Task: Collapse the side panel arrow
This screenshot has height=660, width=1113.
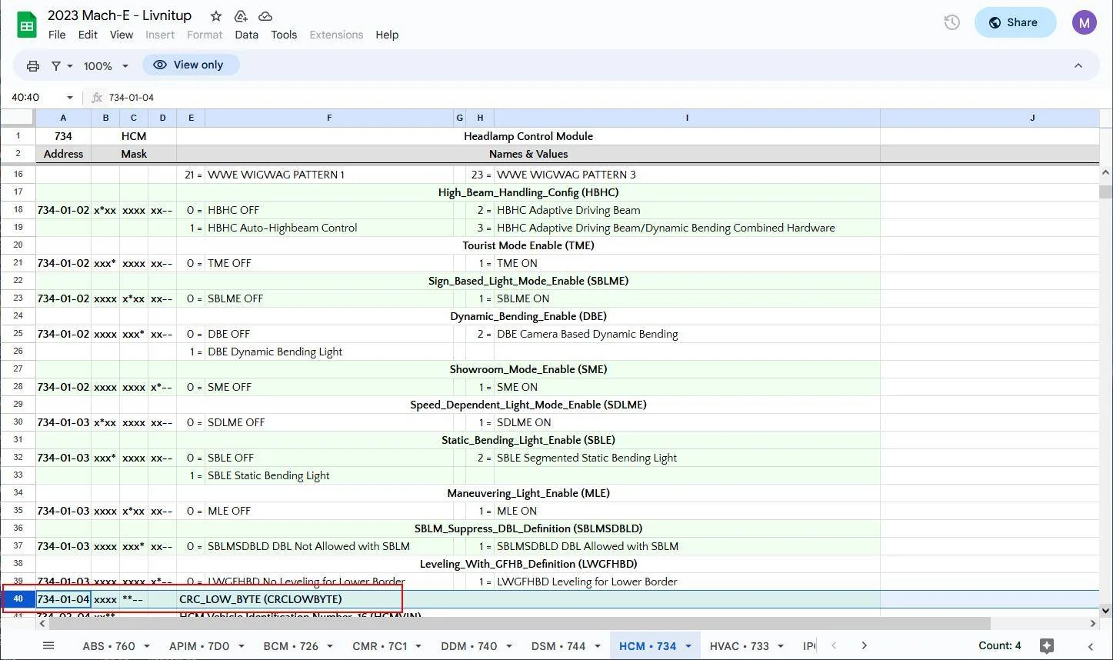Action: pos(1091,646)
